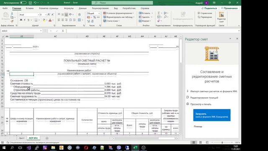Screen dimensions: 268x151
Task: Switch to the Вставка ribbon tab
Action: click(30, 8)
